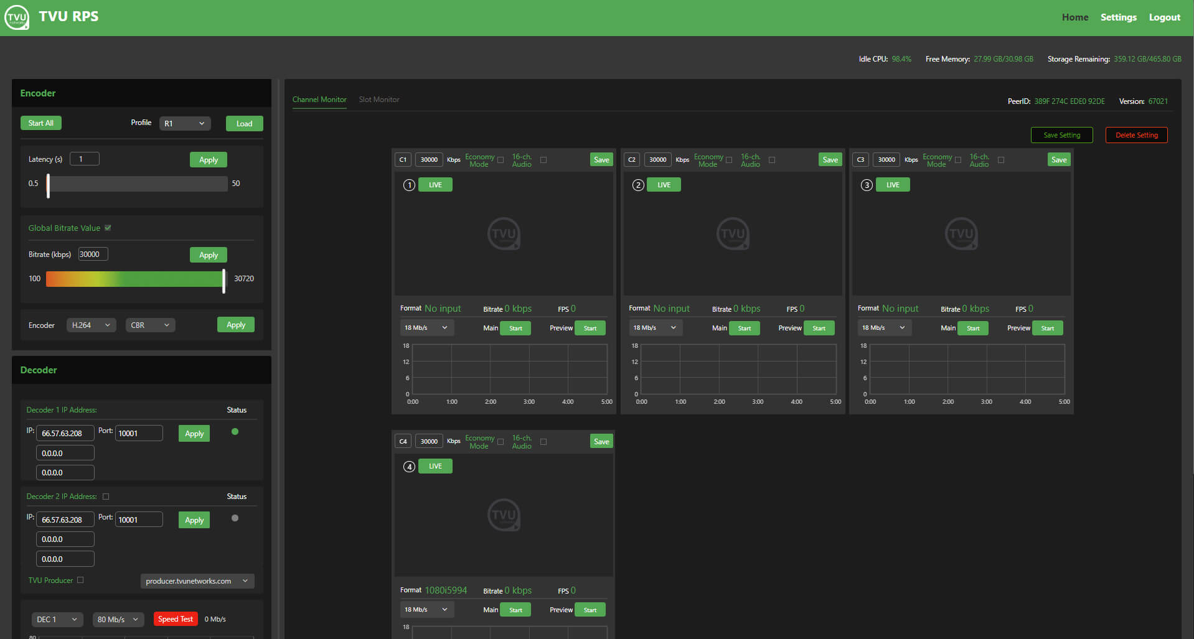
Task: Click the C4 channel label box
Action: tap(403, 441)
